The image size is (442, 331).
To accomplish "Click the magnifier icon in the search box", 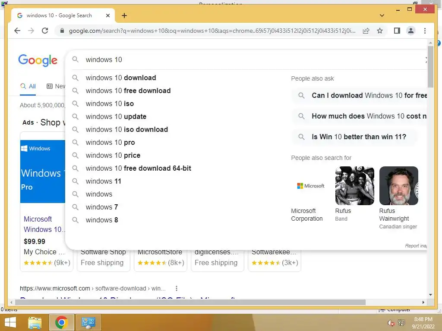I will pyautogui.click(x=75, y=59).
